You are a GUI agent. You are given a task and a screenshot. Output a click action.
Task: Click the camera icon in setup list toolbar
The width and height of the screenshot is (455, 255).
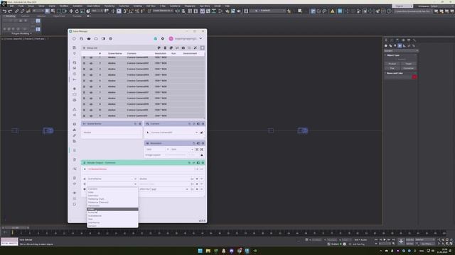point(183,47)
